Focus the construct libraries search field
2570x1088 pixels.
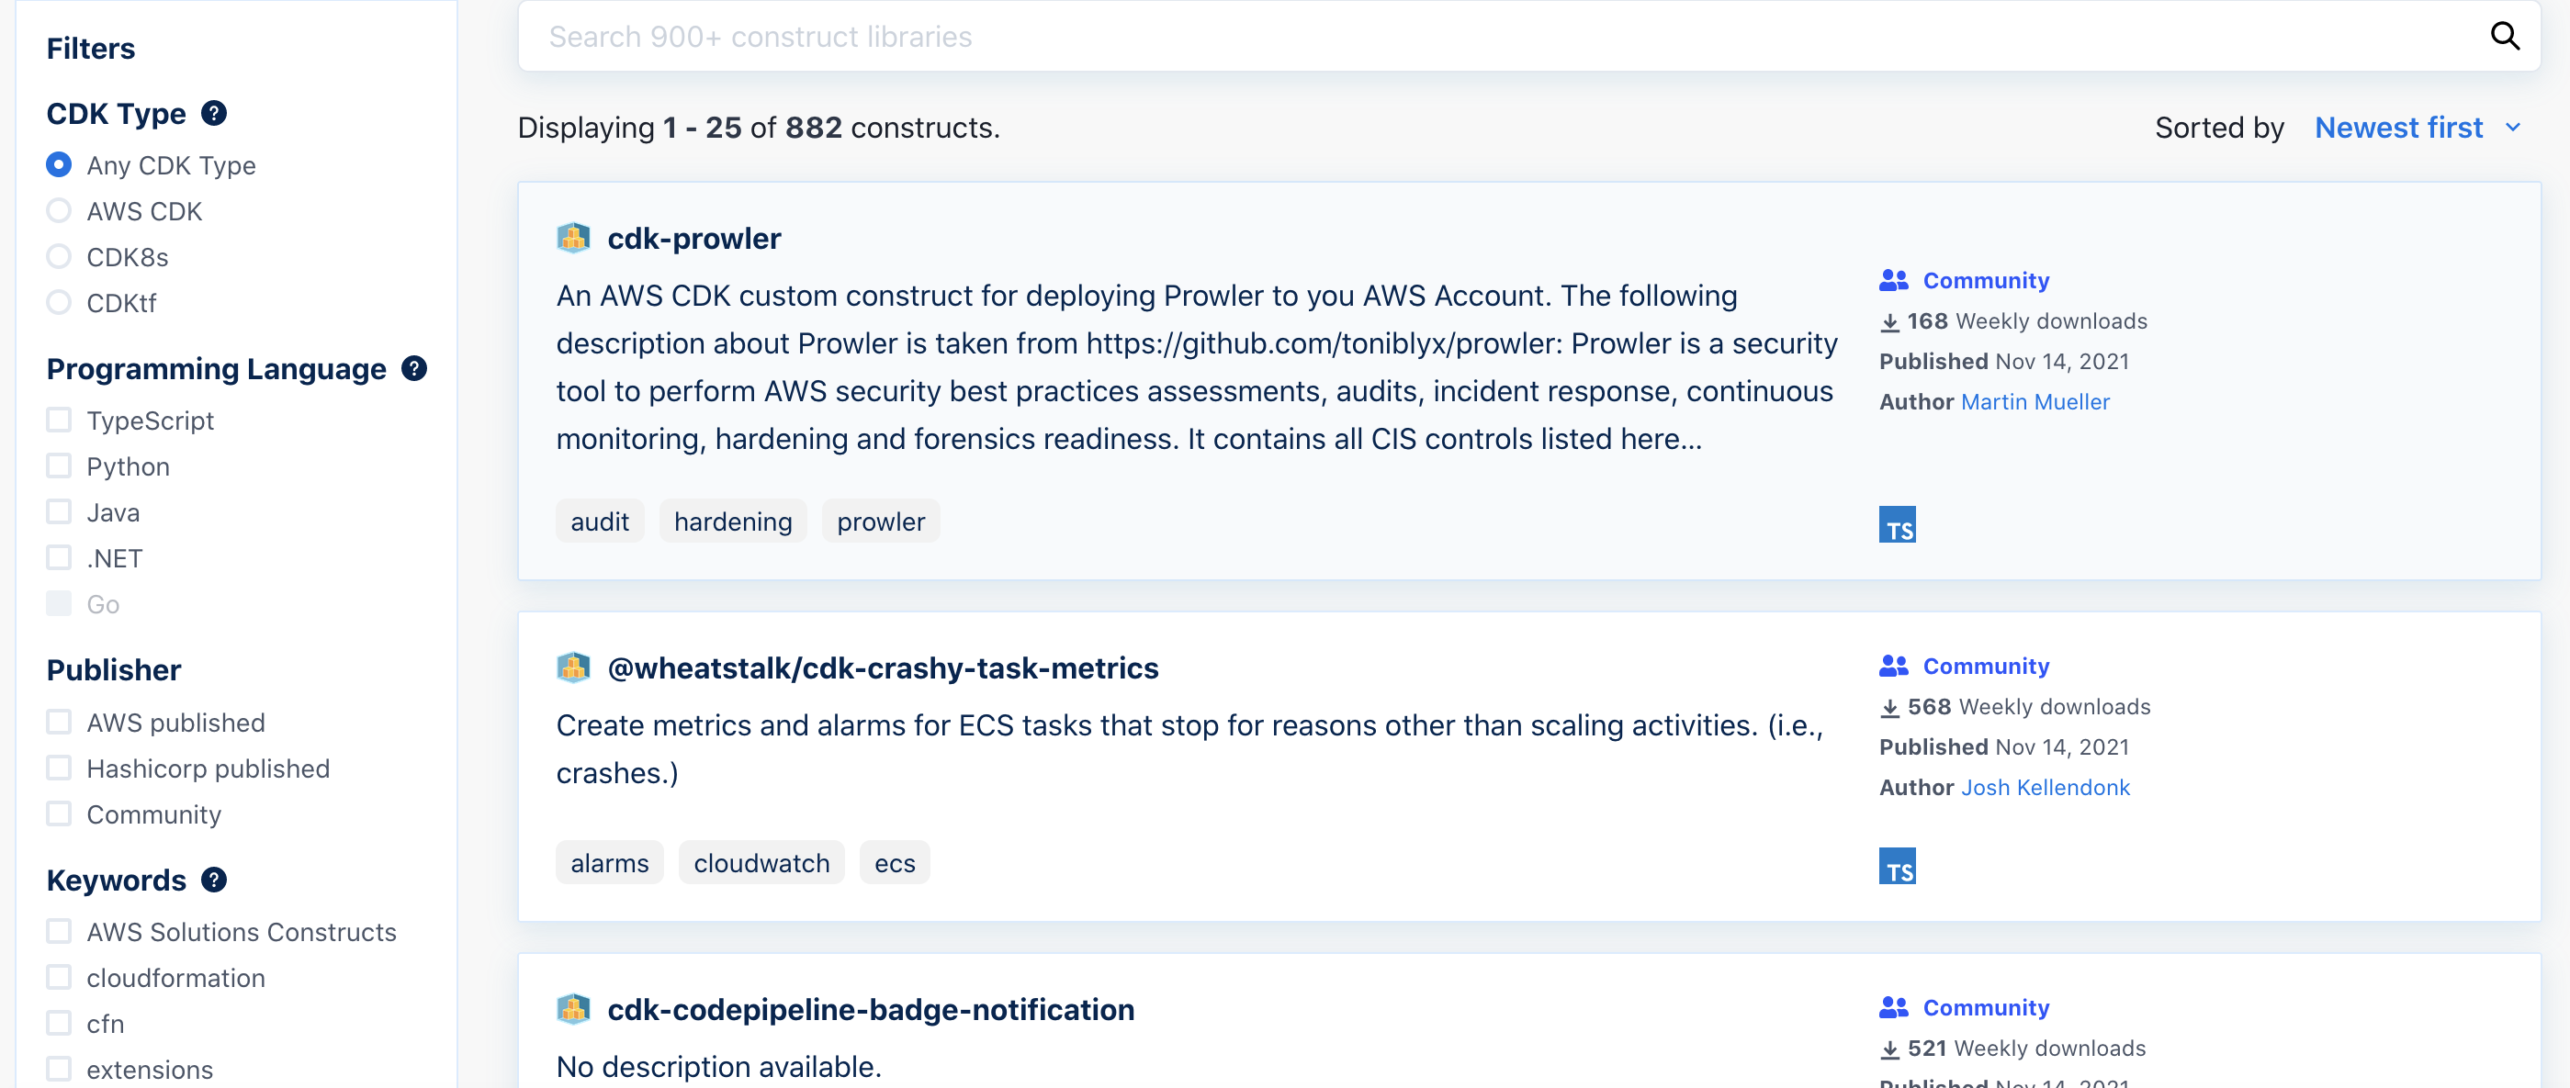point(1496,37)
